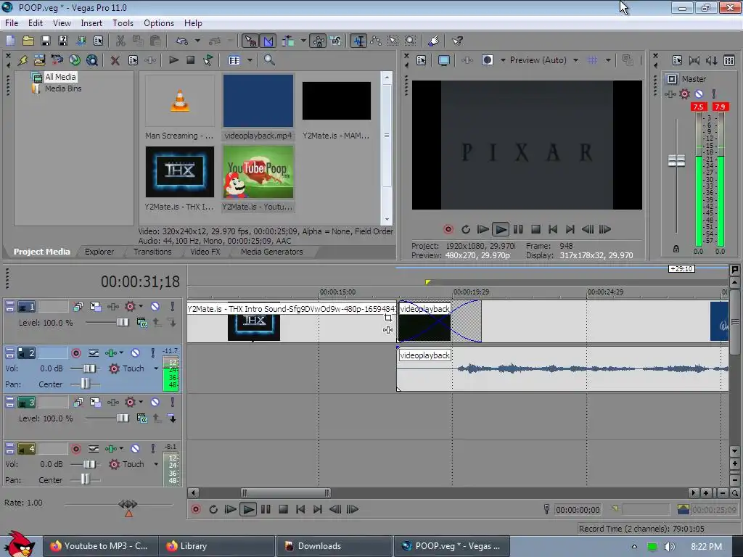Click the Record button under the preview
The image size is (743, 557).
click(x=448, y=229)
